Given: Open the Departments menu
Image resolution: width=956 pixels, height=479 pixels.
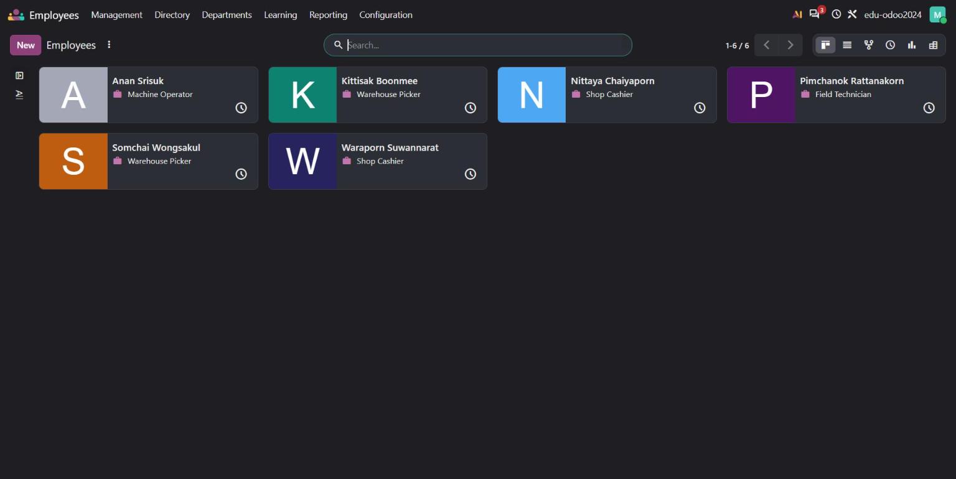Looking at the screenshot, I should click(227, 15).
